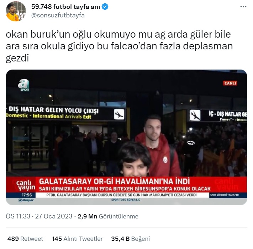Click the airplane icon on left arrivals sign
The height and width of the screenshot is (249, 253).
[x=119, y=114]
